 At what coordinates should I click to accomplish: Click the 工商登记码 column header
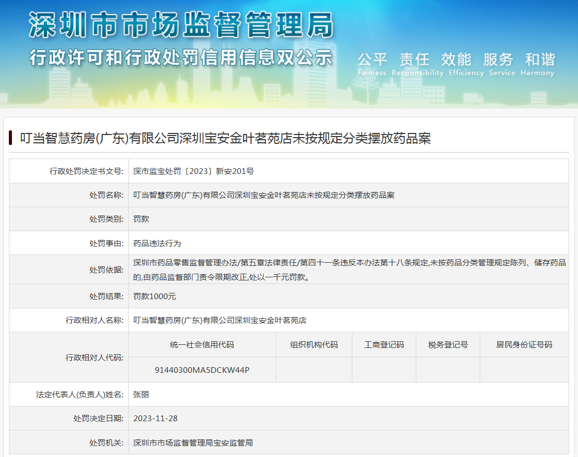click(384, 345)
